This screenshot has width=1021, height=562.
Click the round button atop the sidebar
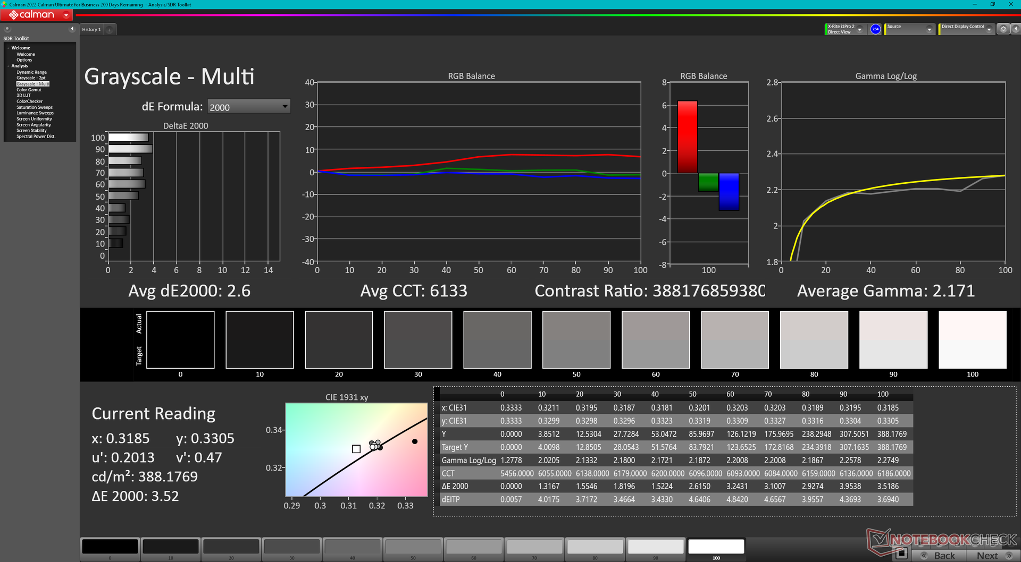click(x=7, y=29)
